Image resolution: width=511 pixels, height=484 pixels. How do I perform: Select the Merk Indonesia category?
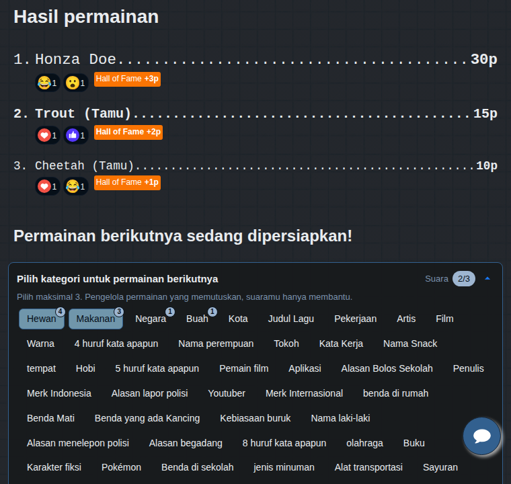point(59,393)
